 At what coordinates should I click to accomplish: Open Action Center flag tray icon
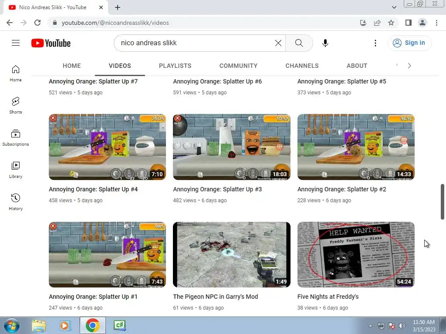[392, 326]
